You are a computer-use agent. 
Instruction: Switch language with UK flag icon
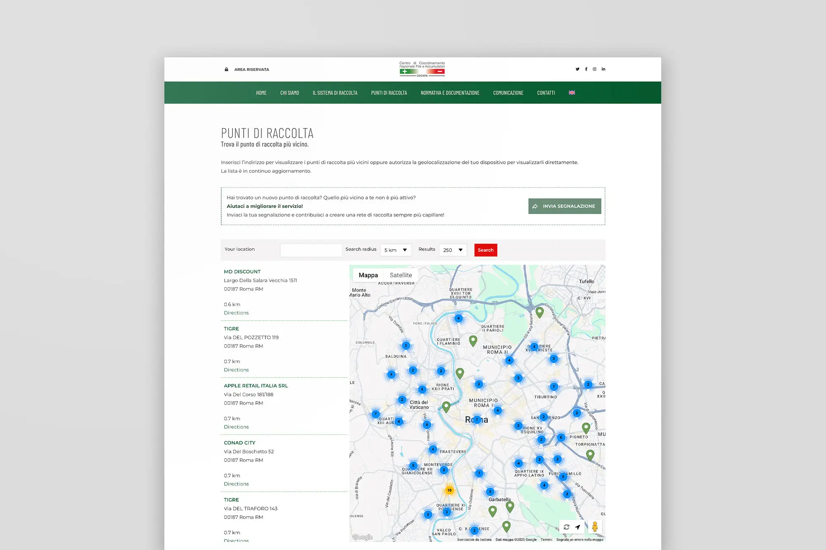tap(572, 93)
